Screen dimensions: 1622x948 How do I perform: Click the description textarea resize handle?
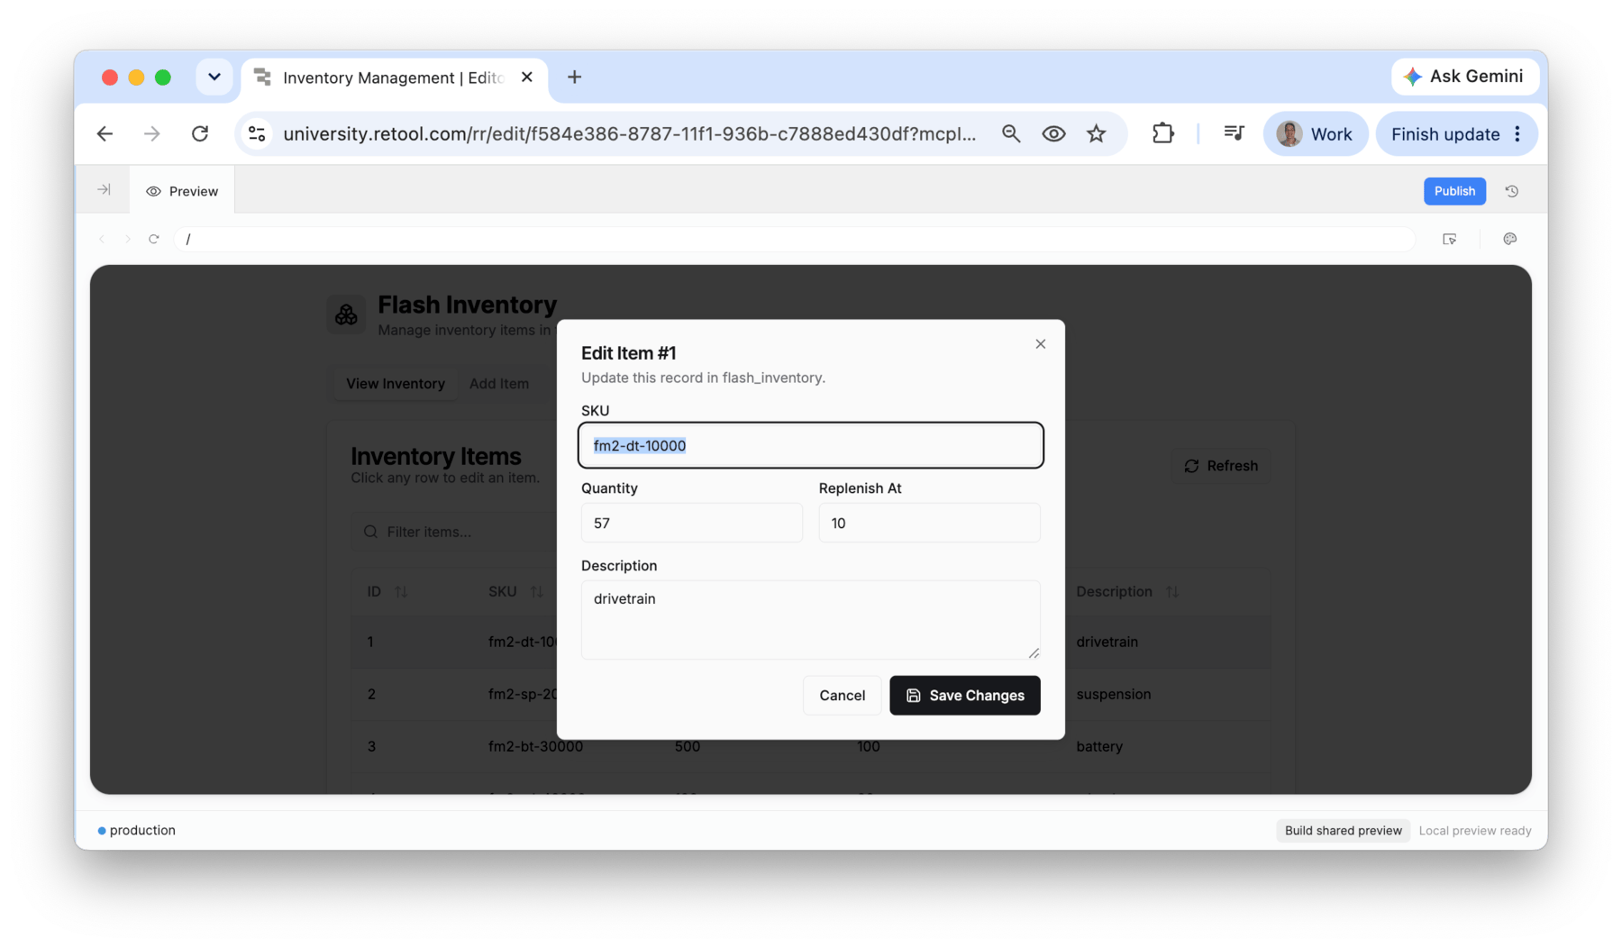point(1034,652)
